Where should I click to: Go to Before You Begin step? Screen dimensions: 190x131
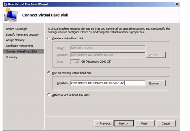pos(16,29)
